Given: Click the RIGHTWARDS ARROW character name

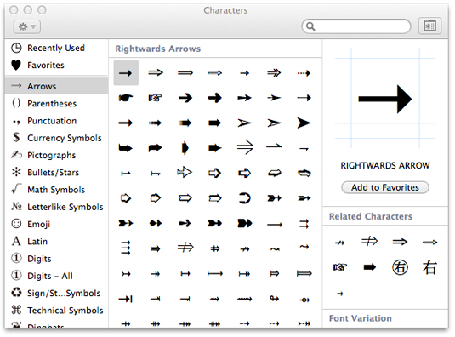Looking at the screenshot, I should click(385, 165).
